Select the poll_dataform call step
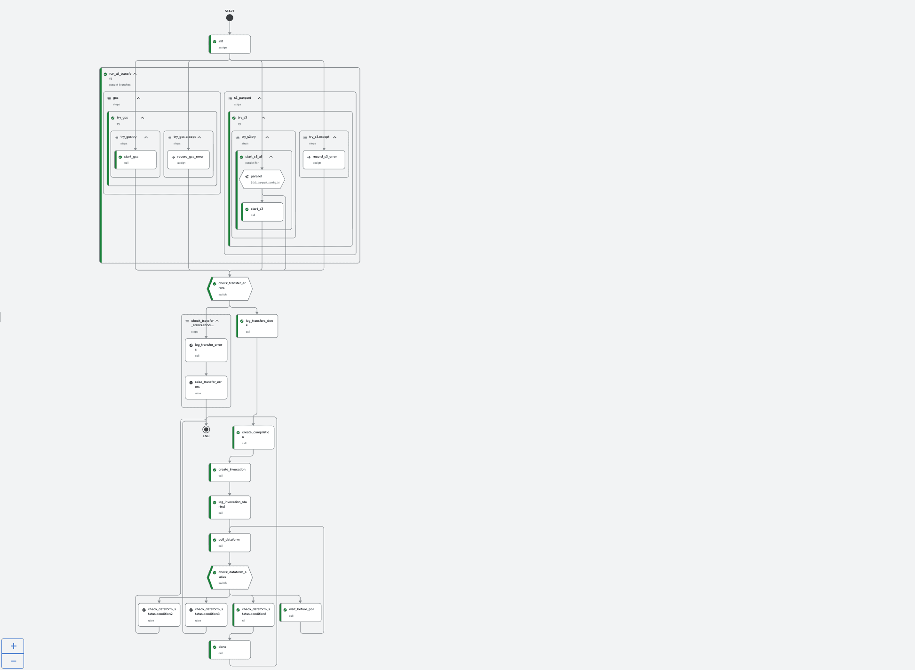Screen dimensions: 915x670 coord(230,542)
